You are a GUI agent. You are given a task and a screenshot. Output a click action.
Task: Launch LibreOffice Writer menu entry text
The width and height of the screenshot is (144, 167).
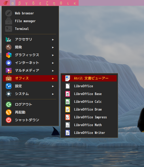click(90, 133)
